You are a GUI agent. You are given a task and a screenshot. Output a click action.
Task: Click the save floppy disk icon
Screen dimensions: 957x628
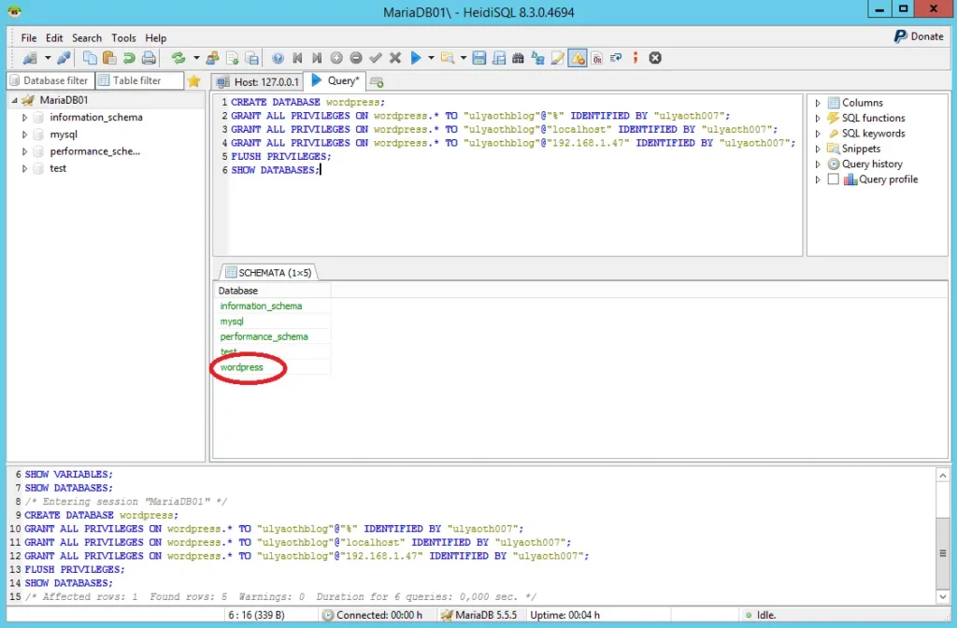click(479, 58)
